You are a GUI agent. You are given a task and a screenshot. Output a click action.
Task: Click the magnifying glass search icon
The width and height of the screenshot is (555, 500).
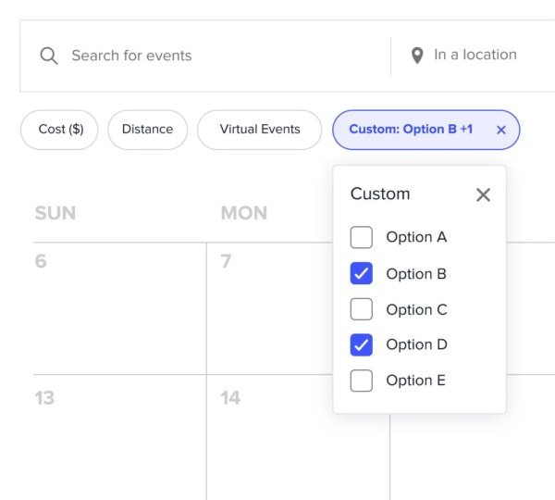pyautogui.click(x=49, y=56)
